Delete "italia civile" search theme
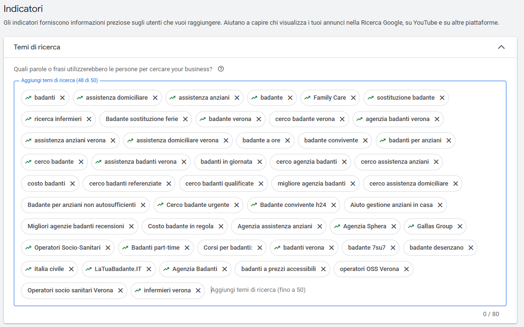The width and height of the screenshot is (524, 327). pyautogui.click(x=71, y=269)
